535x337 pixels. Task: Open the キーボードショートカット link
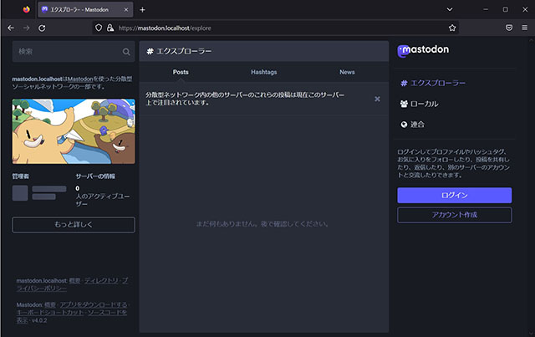50,312
